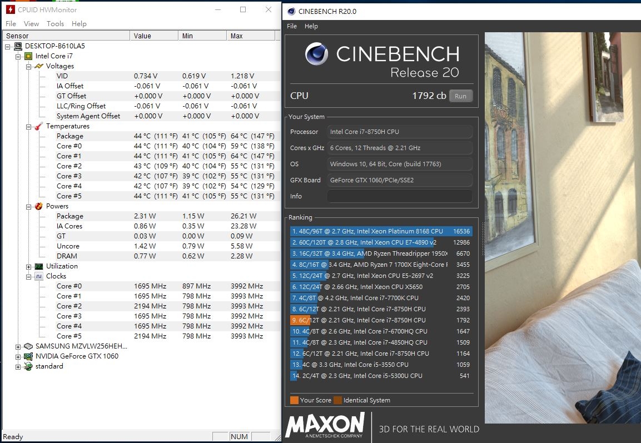Select ranking row 1 Xeon Platinum 8168
641x443 pixels.
381,231
